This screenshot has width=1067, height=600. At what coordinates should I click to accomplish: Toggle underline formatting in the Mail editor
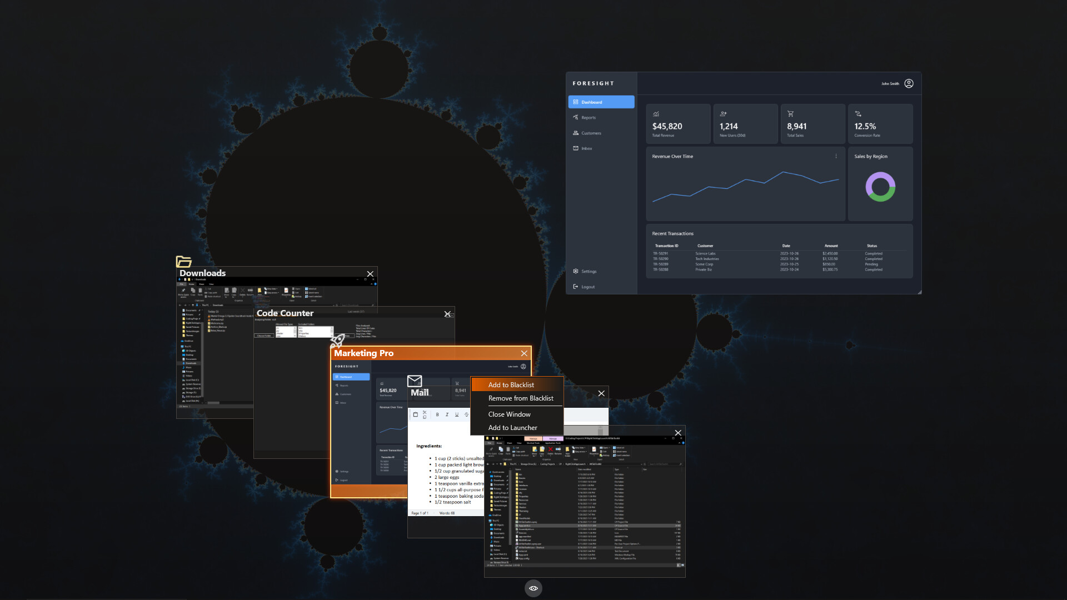pyautogui.click(x=456, y=414)
